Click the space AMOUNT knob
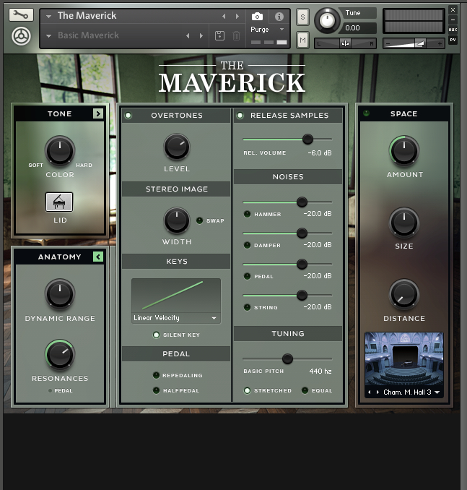Image resolution: width=467 pixels, height=490 pixels. click(404, 151)
